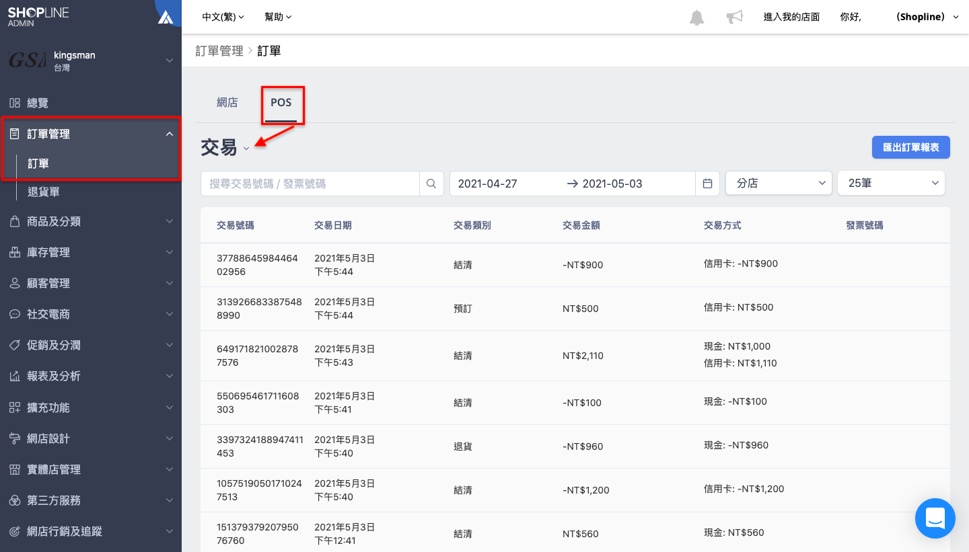Switch to the 網店 tab

coord(227,102)
